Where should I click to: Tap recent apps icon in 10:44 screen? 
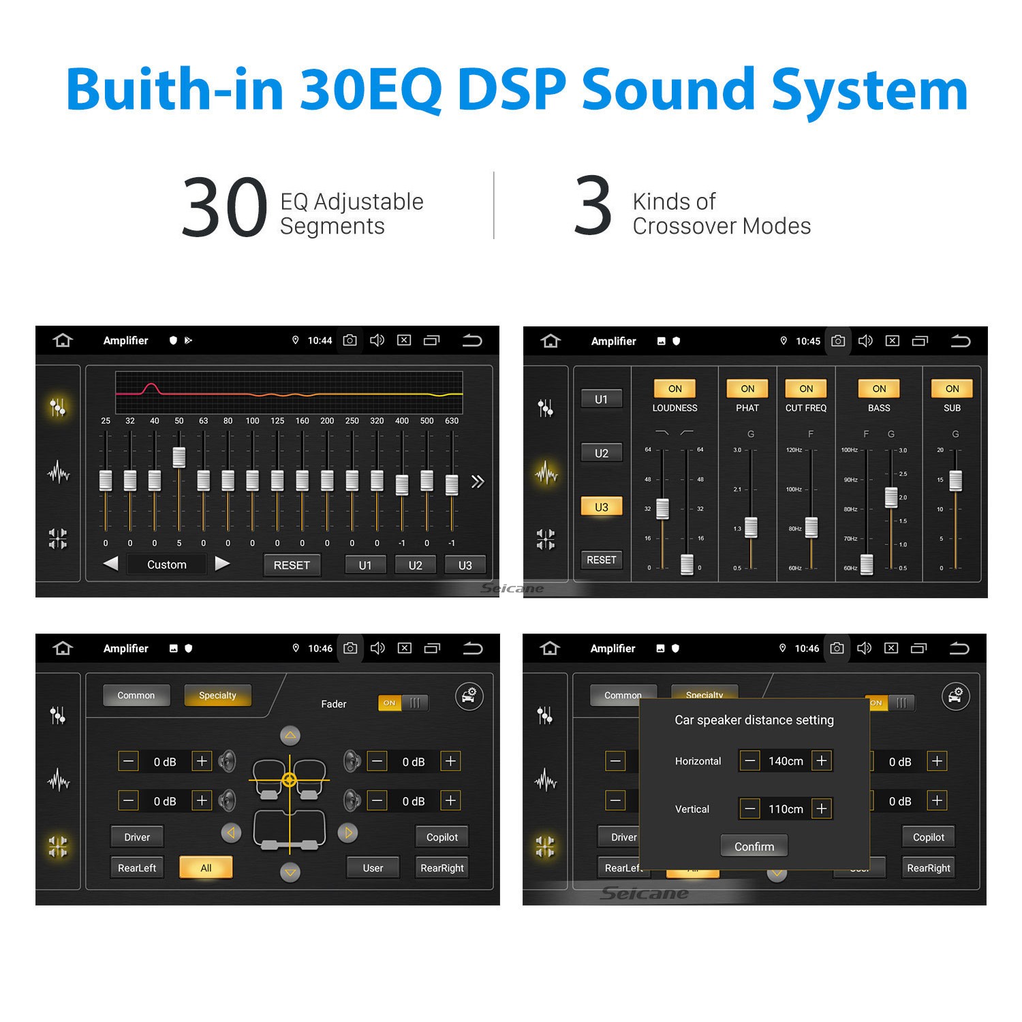point(432,340)
